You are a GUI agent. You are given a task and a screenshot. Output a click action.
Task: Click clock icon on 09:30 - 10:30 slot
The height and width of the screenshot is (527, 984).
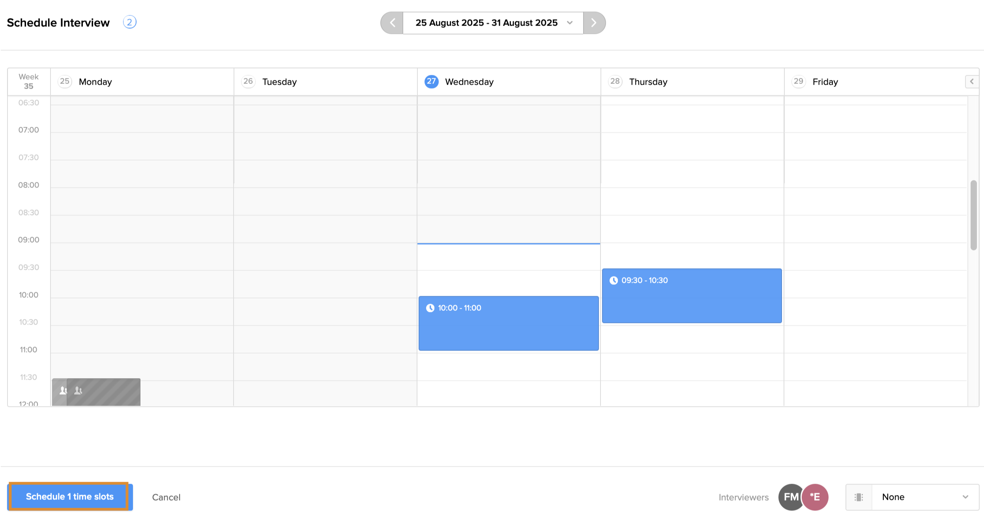pyautogui.click(x=614, y=280)
